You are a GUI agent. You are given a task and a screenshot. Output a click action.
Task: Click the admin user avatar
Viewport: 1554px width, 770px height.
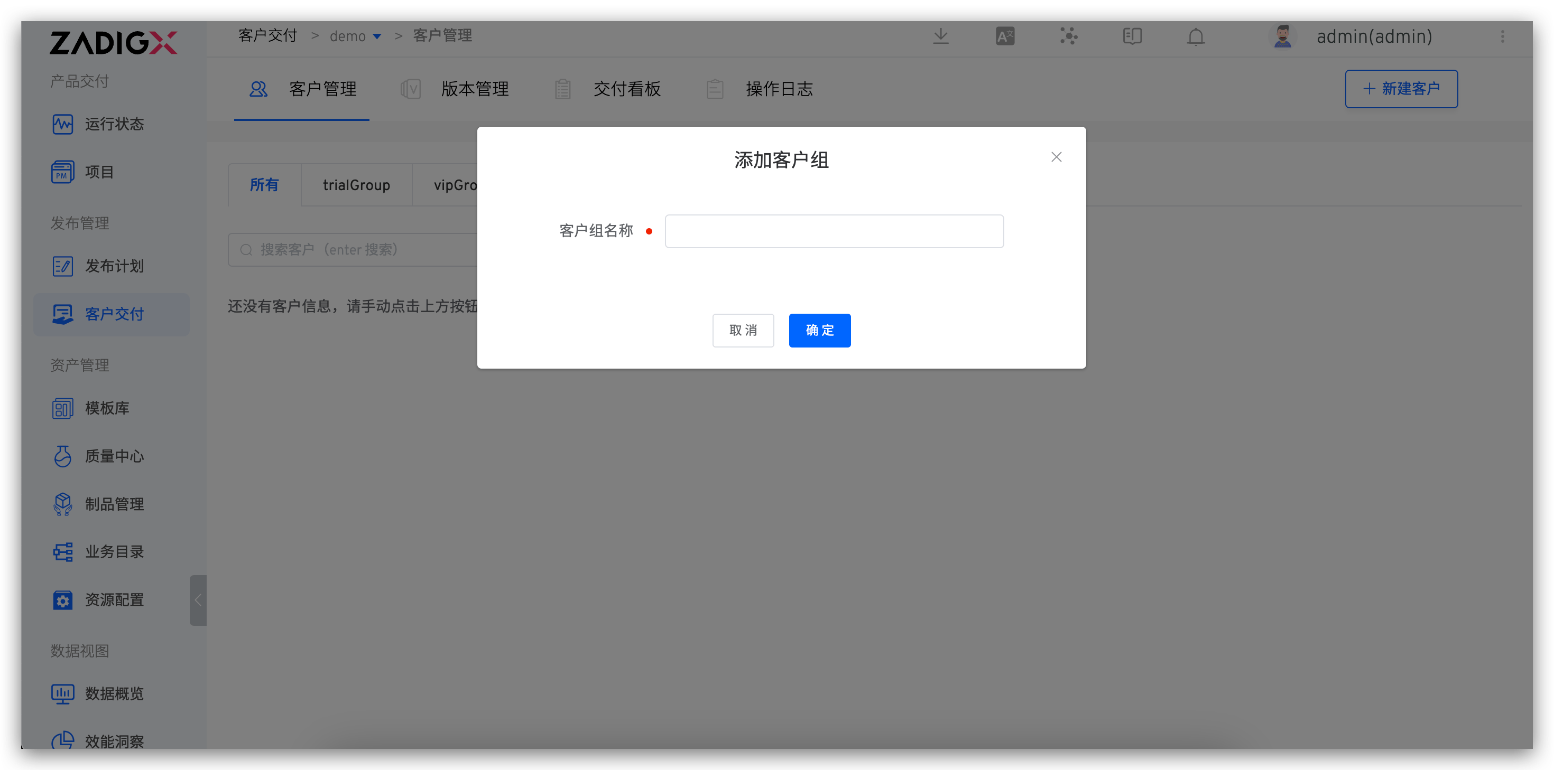click(1282, 36)
